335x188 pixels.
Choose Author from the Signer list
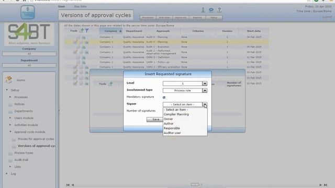click(x=185, y=124)
